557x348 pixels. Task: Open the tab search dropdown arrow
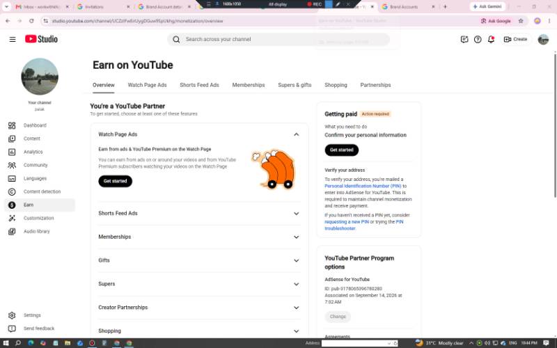6,6
